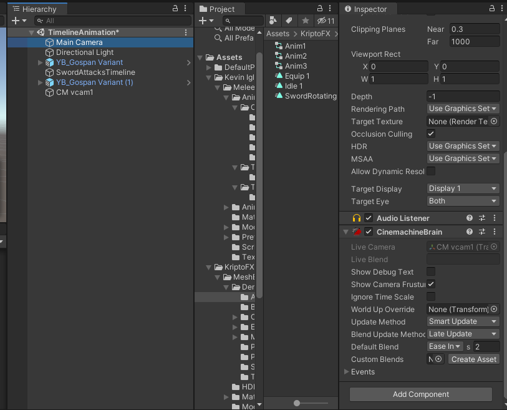507x410 pixels.
Task: Focus the Project search field
Action: [x=243, y=21]
